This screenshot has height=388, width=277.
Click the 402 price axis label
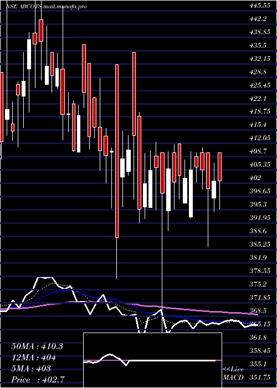[255, 178]
